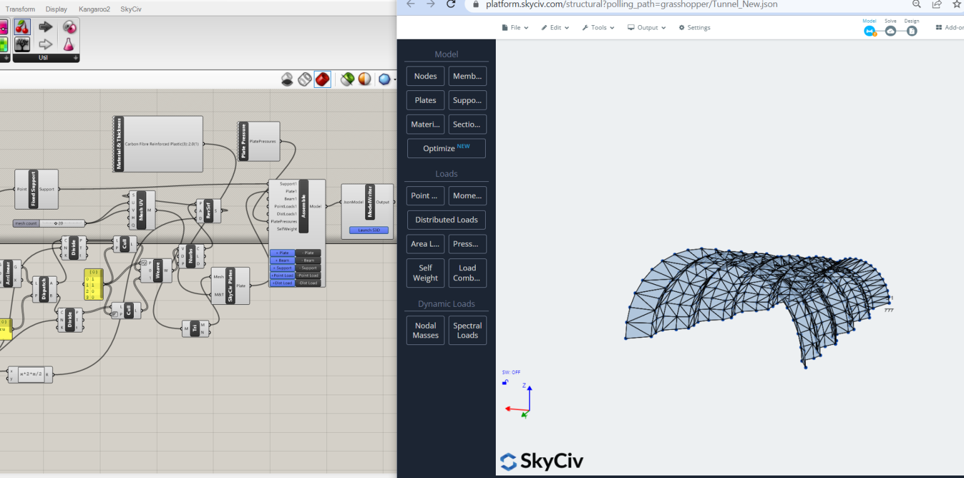Image resolution: width=964 pixels, height=478 pixels.
Task: Open the Kangaroo2 menu in Grasshopper
Action: pos(95,9)
